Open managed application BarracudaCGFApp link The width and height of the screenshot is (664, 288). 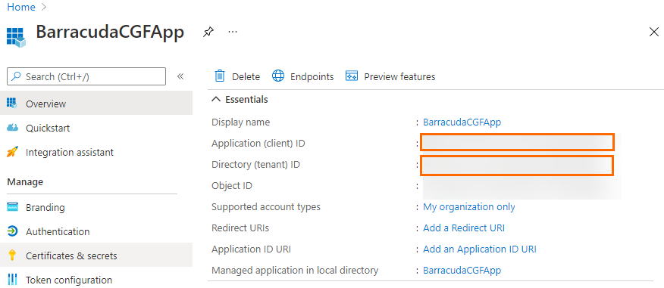click(x=462, y=271)
